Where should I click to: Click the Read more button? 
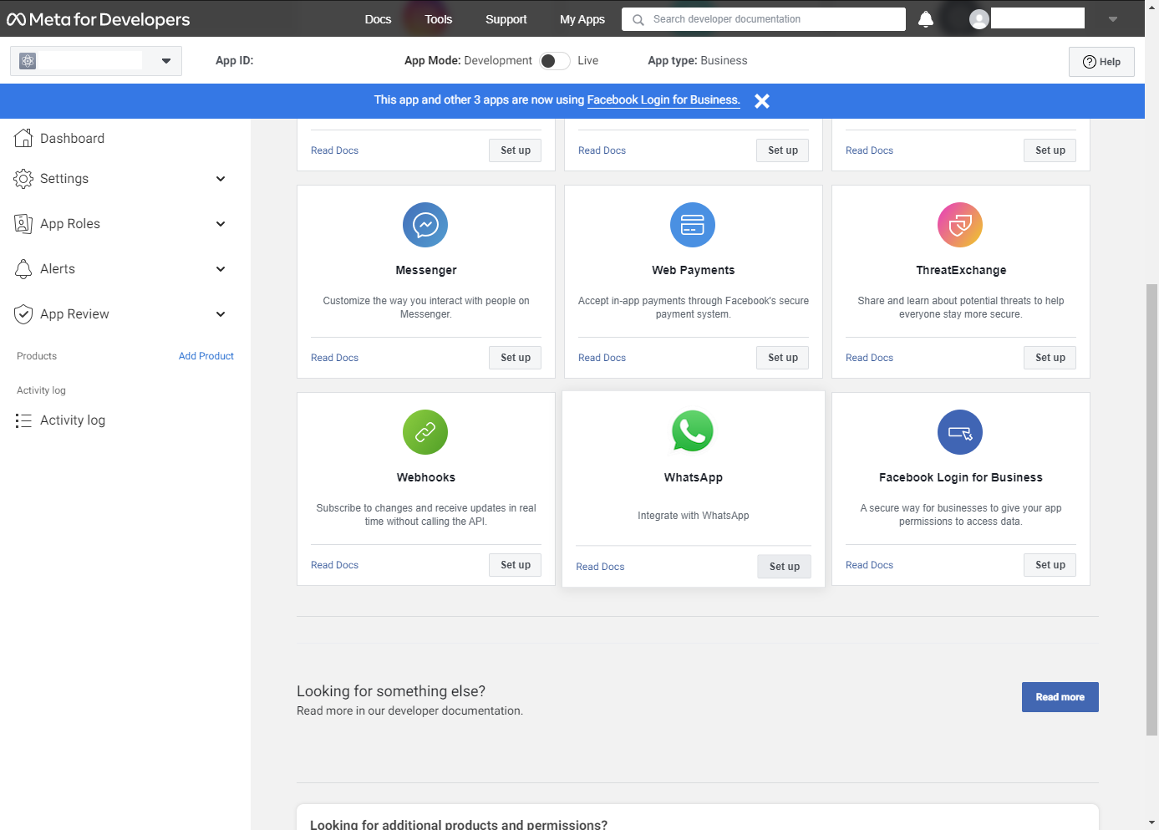(1060, 697)
